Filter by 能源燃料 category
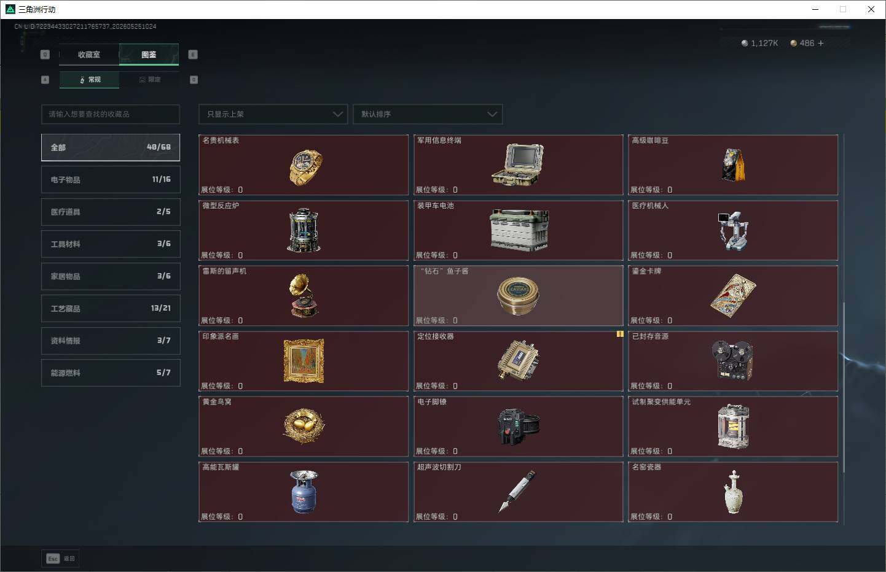 coord(111,373)
